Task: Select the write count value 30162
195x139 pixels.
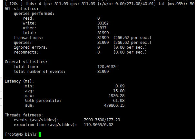Action: (103, 23)
